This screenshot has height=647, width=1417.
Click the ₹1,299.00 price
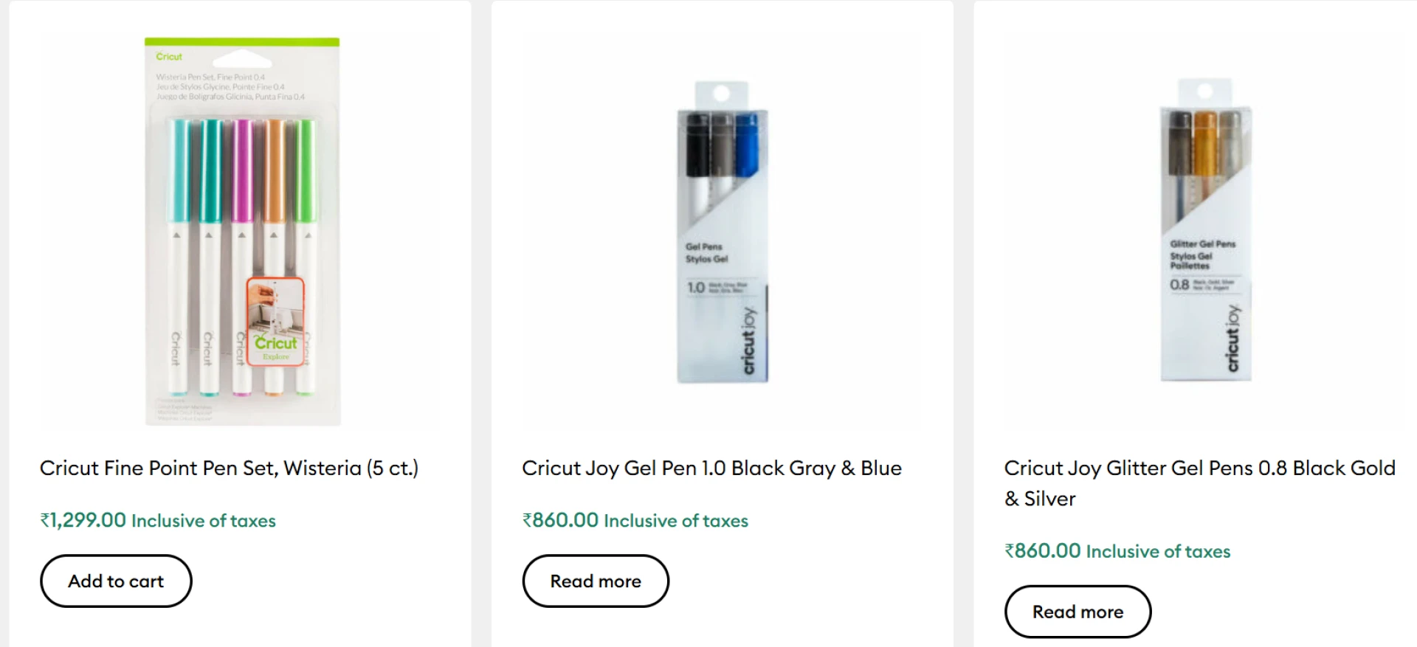coord(83,520)
